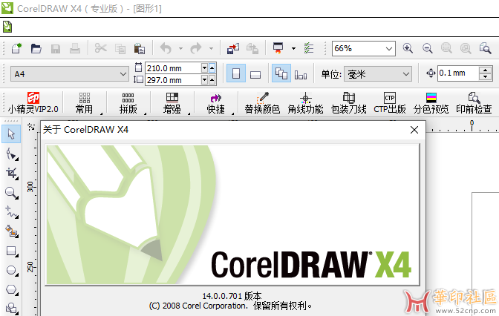This screenshot has width=499, height=316.
Task: Click the Paste clipboard icon
Action: [139, 49]
